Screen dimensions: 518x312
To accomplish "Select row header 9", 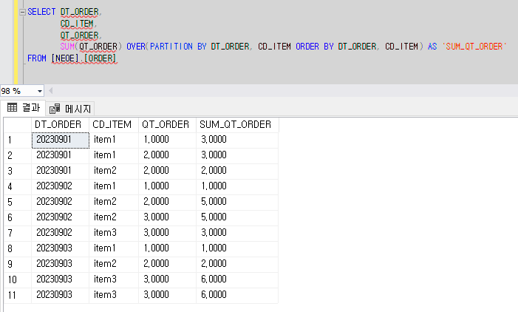I will 18,265.
